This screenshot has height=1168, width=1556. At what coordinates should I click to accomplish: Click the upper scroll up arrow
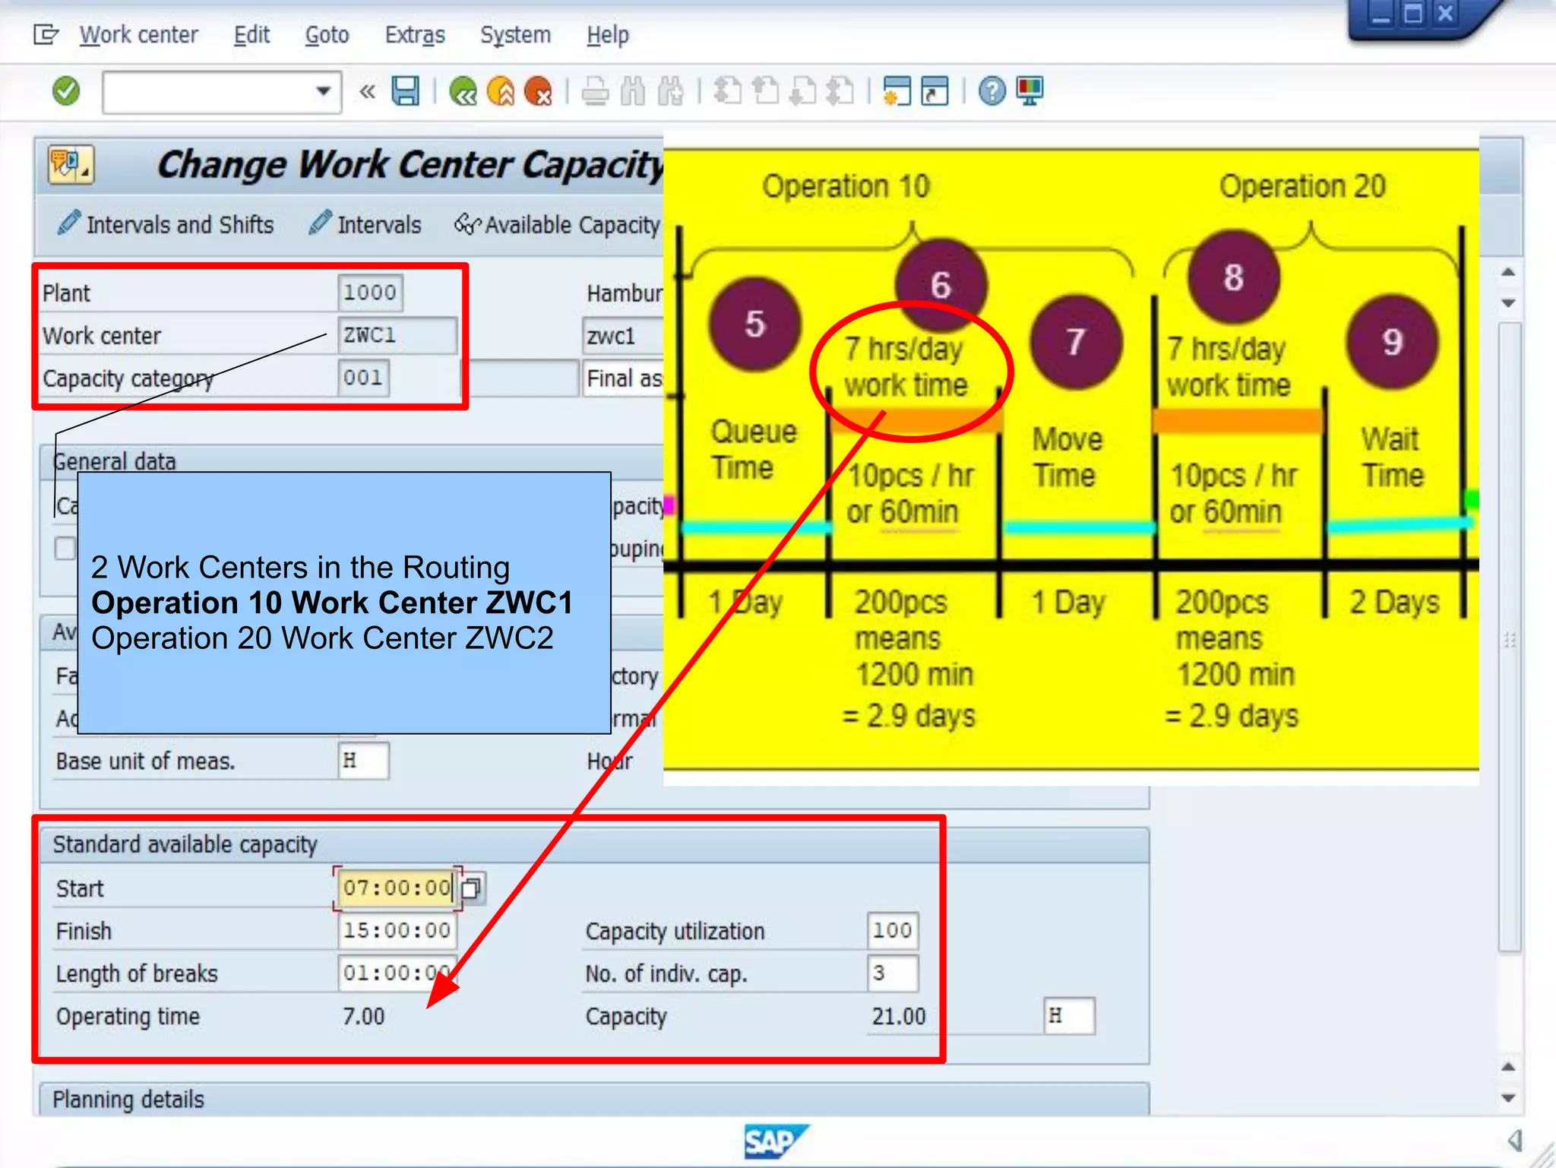tap(1509, 272)
